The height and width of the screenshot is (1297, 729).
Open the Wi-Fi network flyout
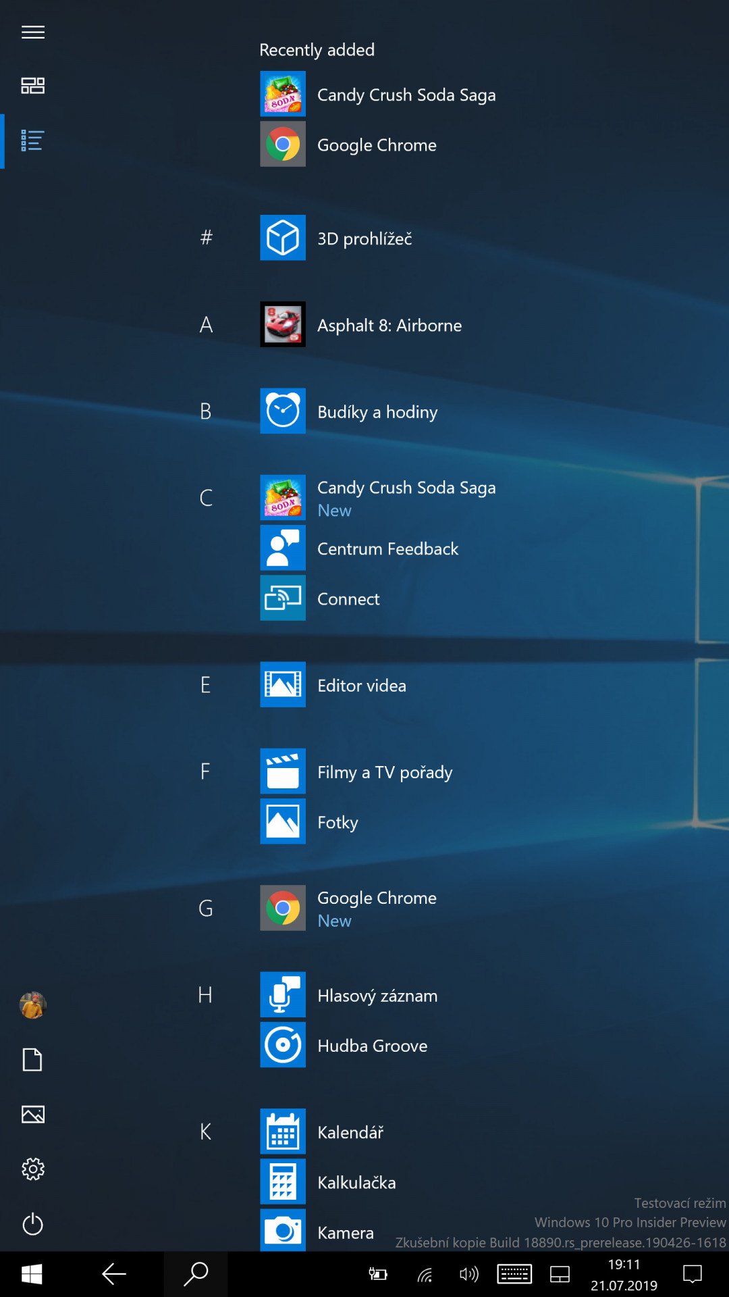[x=424, y=1274]
